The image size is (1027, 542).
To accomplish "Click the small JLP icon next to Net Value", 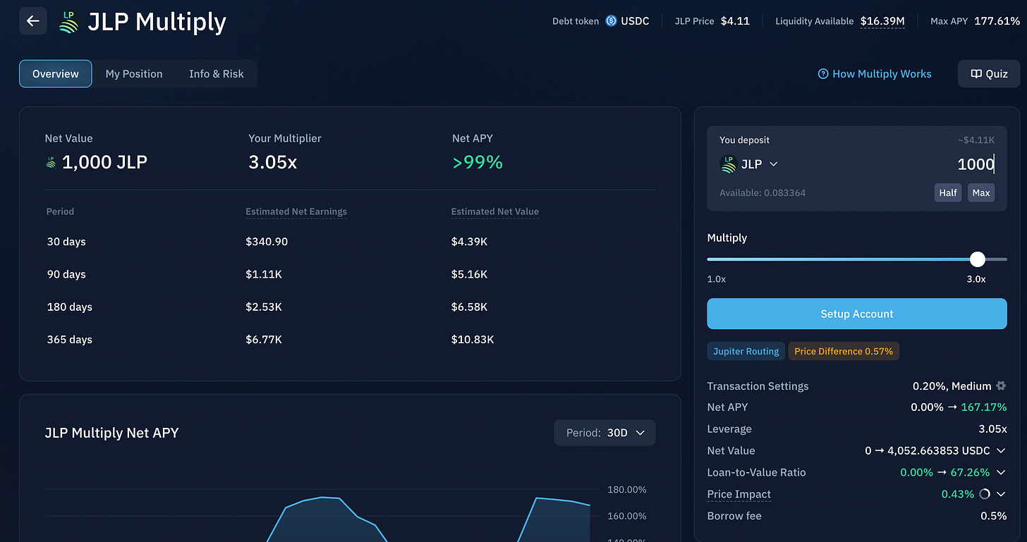I will click(x=51, y=163).
